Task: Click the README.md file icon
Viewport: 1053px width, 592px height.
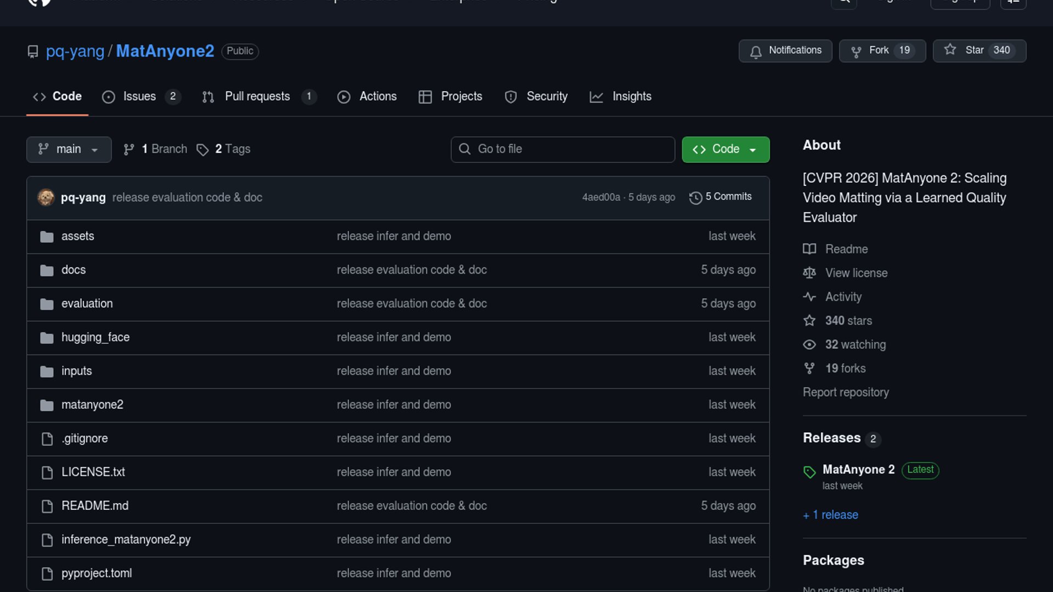Action: click(x=47, y=506)
